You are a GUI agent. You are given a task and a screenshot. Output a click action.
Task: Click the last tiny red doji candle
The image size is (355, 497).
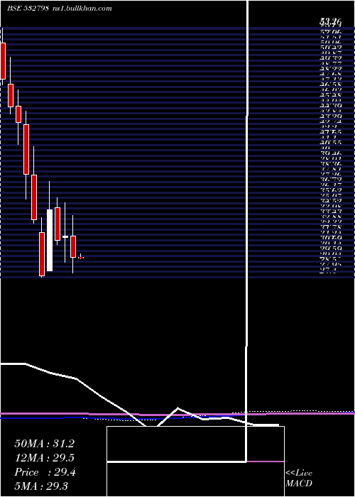click(x=81, y=257)
